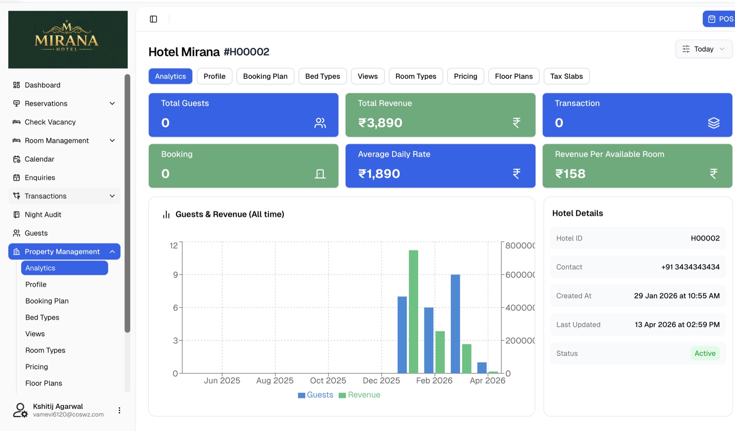Click rupee icon on Average Daily Rate card
The image size is (735, 431).
[517, 174]
